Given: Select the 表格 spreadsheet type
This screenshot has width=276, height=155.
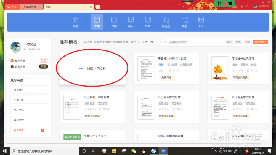Looking at the screenshot, I should tap(114, 22).
